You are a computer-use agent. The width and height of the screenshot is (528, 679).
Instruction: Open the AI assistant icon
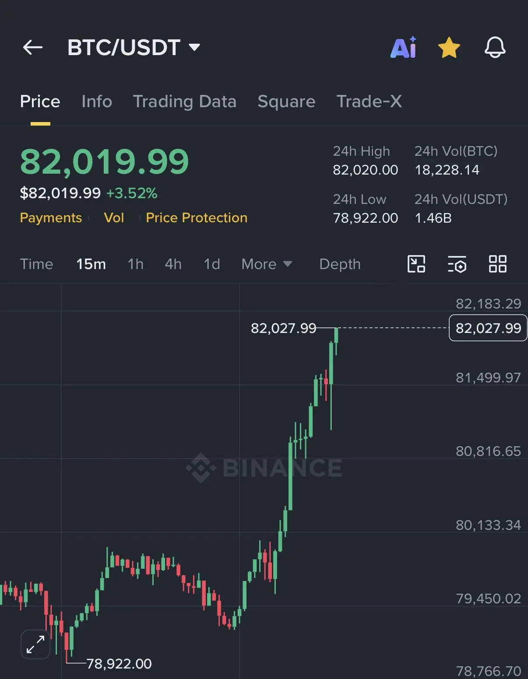[403, 47]
